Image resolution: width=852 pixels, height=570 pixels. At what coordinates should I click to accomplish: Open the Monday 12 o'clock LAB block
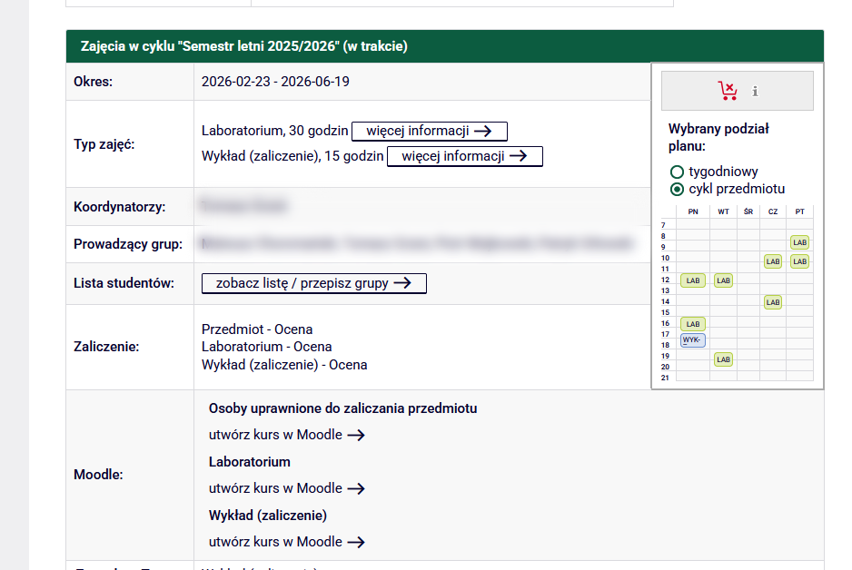693,280
